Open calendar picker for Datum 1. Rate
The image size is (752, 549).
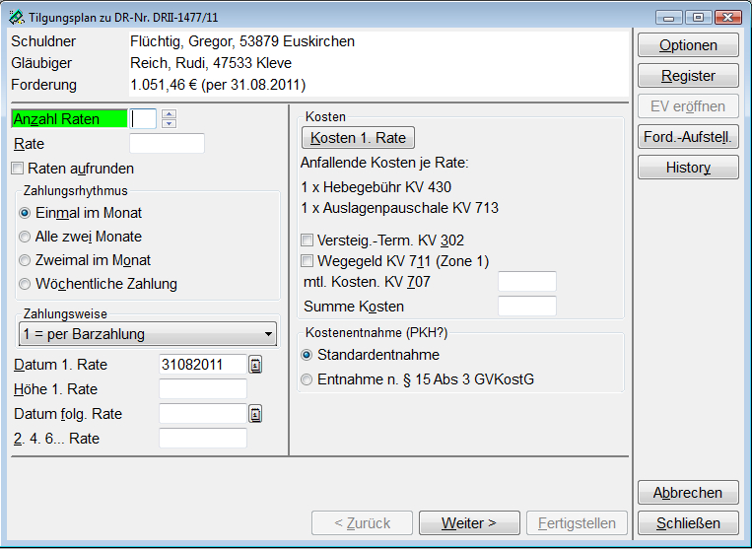click(255, 365)
